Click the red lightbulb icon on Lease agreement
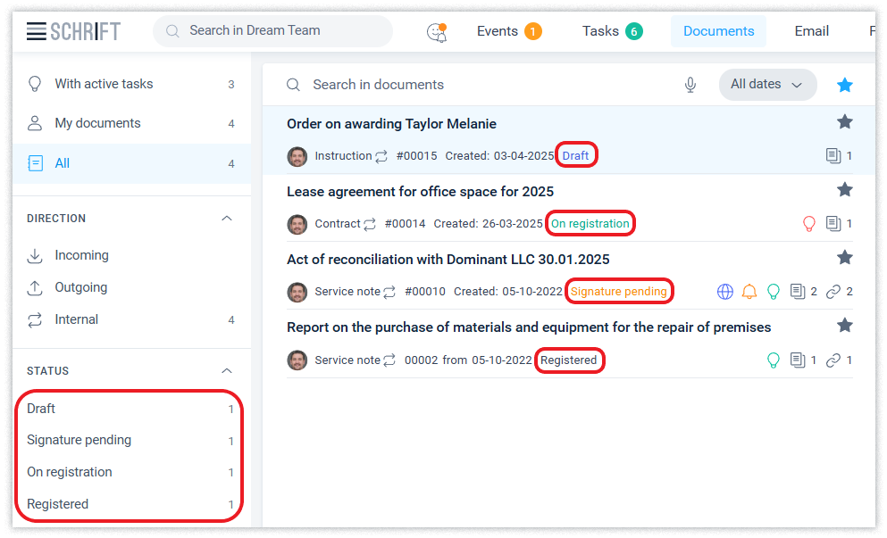887x538 pixels. click(x=809, y=224)
